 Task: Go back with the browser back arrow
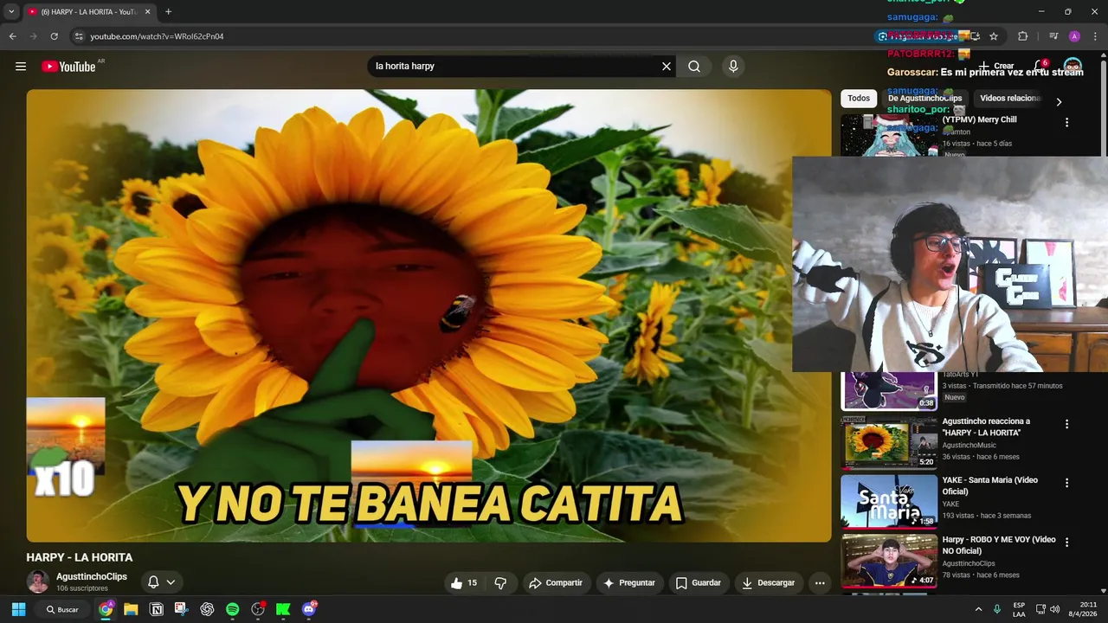tap(12, 36)
